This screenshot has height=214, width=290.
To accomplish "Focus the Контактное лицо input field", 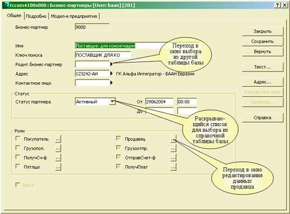I will (93, 83).
